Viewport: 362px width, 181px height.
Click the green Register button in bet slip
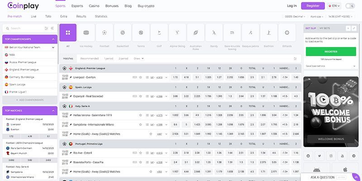331,52
